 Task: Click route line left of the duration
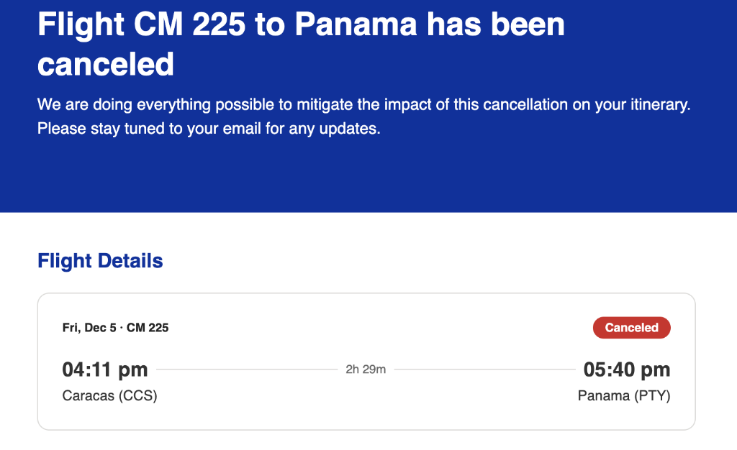point(245,369)
